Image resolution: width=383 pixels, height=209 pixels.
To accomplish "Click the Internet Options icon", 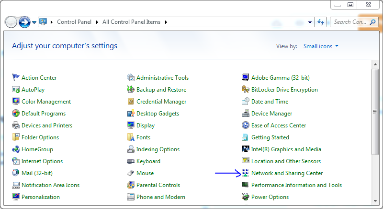I will click(x=16, y=161).
